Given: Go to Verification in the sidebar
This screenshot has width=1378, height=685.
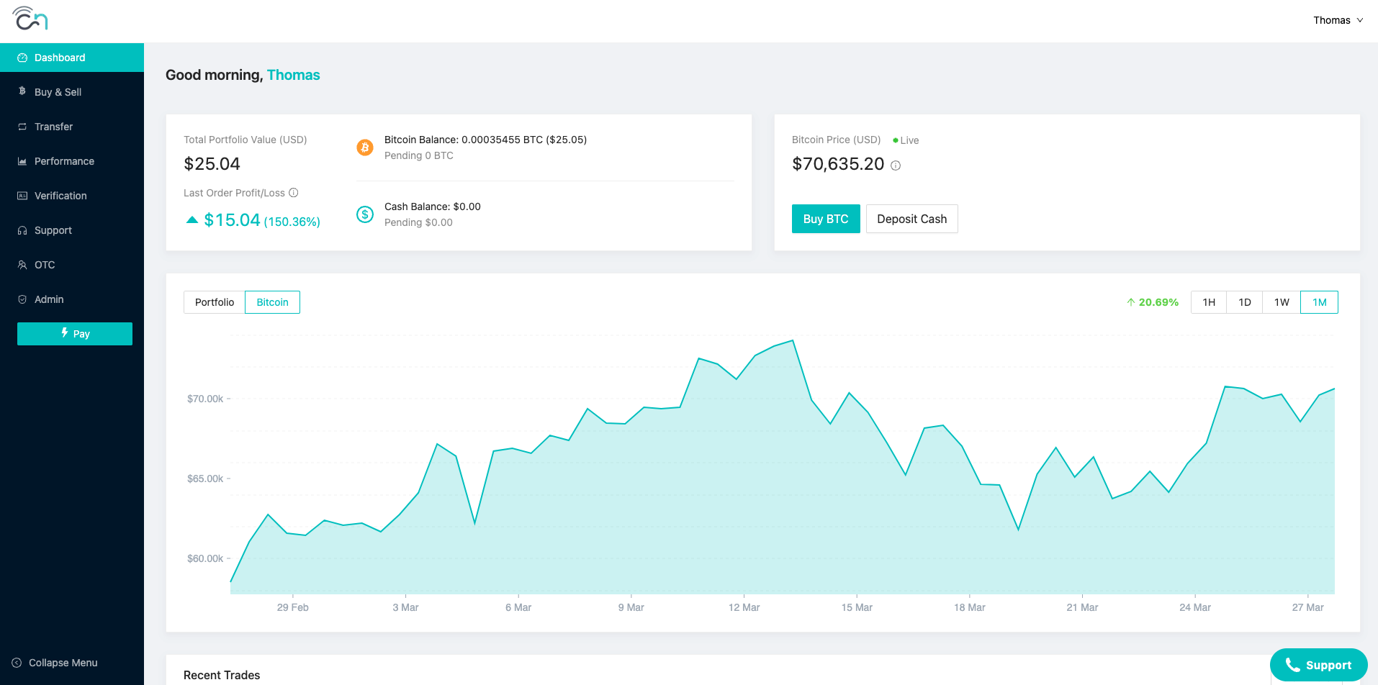Looking at the screenshot, I should [x=60, y=196].
